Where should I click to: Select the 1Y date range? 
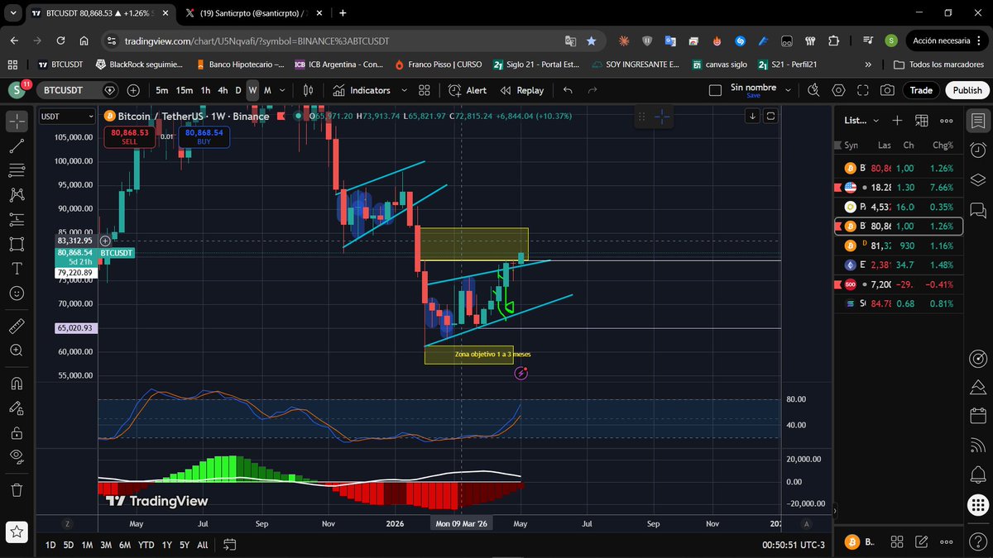click(x=167, y=545)
